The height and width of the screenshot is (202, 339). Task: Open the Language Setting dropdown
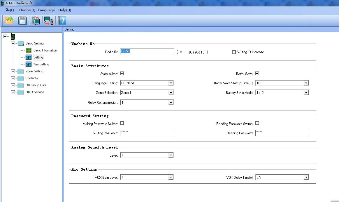171,83
